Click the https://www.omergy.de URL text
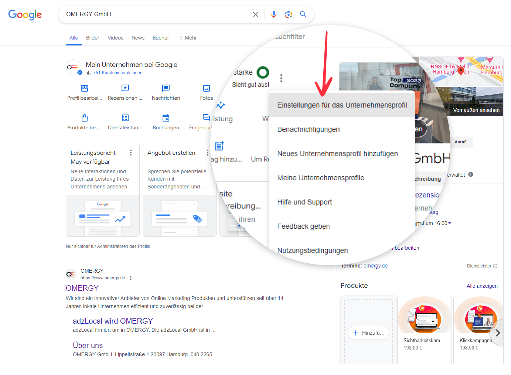The image size is (511, 375). pyautogui.click(x=103, y=278)
